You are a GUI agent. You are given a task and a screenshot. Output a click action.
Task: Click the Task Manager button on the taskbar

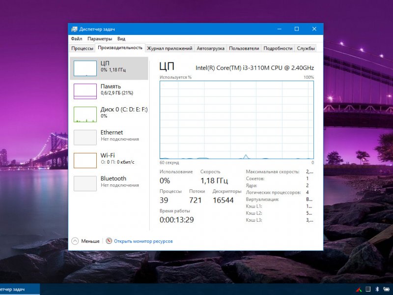(x=20, y=289)
